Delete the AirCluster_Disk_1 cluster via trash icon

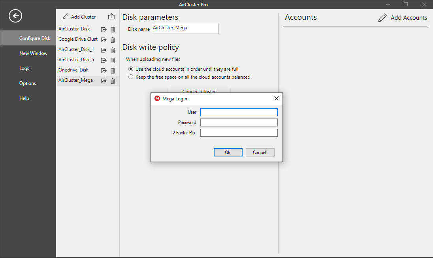[113, 50]
